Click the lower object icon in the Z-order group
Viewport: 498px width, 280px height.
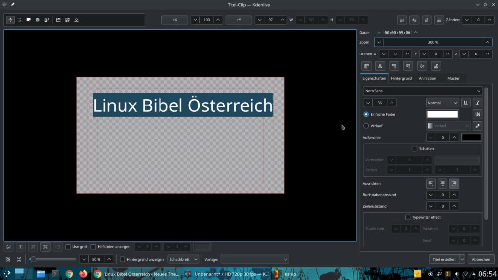(x=414, y=20)
